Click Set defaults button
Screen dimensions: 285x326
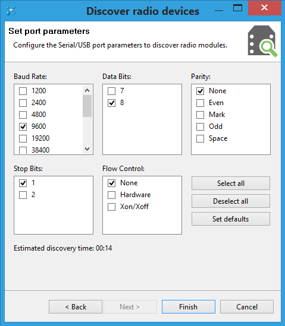tap(231, 219)
